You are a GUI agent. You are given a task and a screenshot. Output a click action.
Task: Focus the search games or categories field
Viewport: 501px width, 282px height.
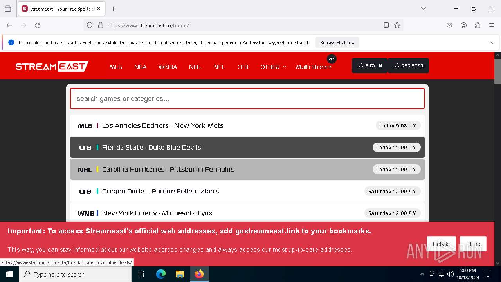coord(247,99)
